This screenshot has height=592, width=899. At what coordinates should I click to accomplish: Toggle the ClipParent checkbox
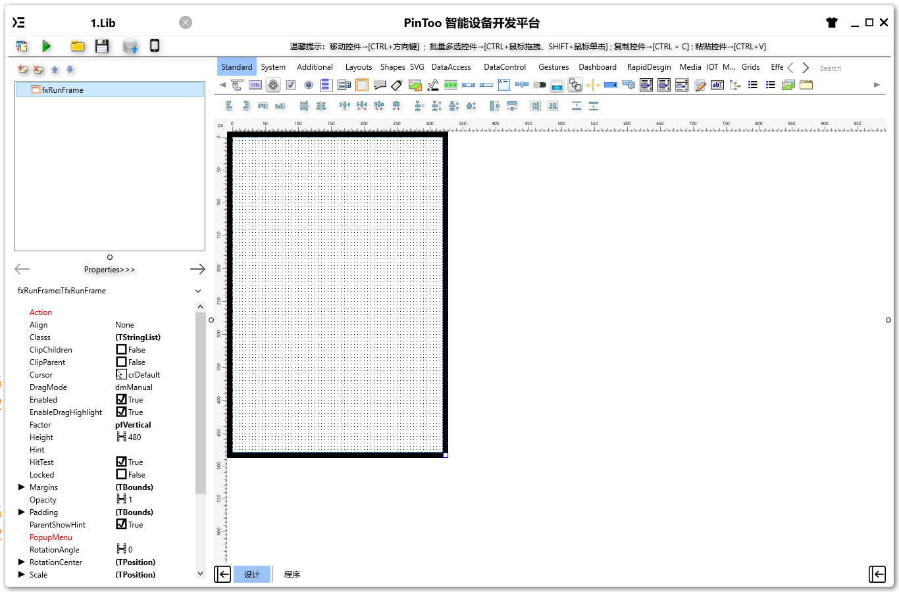pos(121,362)
